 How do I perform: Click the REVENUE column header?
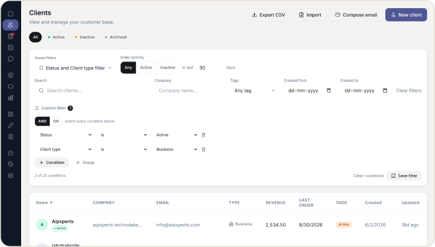[276, 203]
